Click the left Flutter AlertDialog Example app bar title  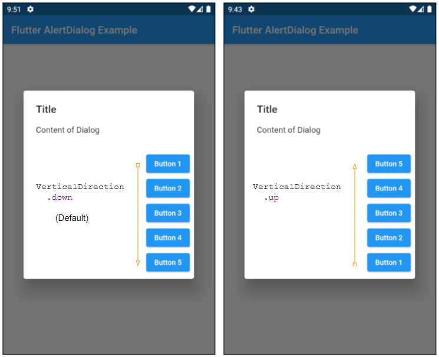click(74, 30)
